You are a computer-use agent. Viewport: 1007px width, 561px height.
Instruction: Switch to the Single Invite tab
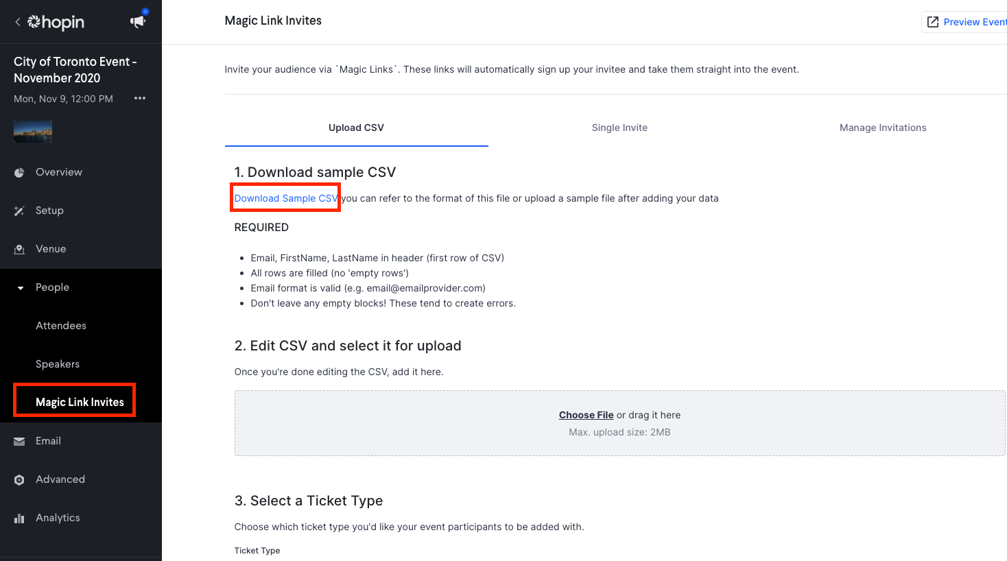click(x=619, y=128)
